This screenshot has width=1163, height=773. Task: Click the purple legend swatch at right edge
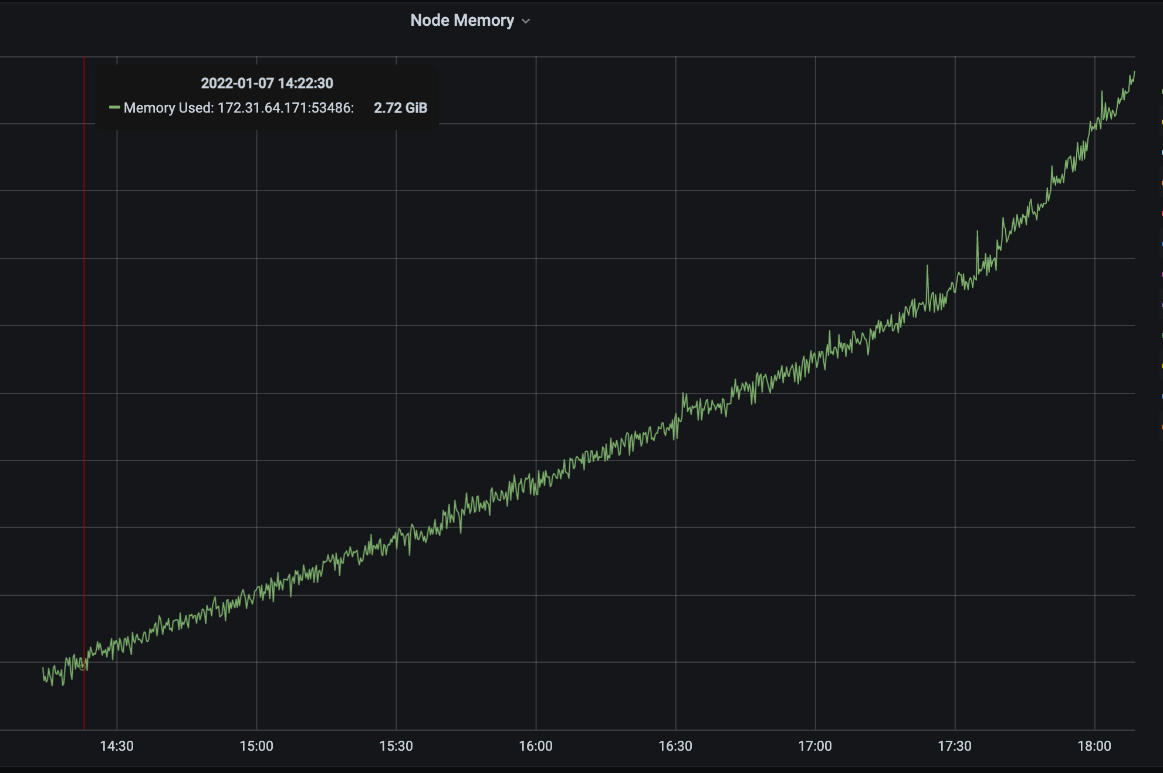pyautogui.click(x=1161, y=305)
